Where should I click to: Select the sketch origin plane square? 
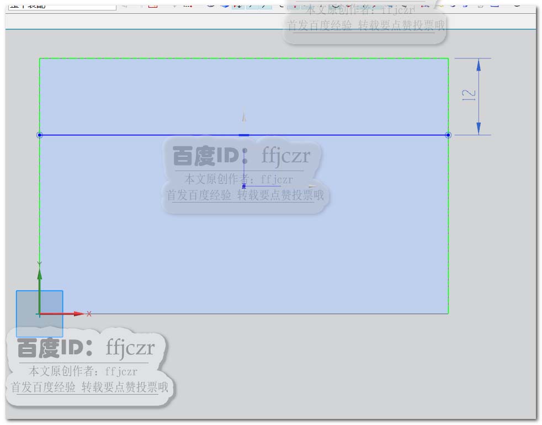39,314
